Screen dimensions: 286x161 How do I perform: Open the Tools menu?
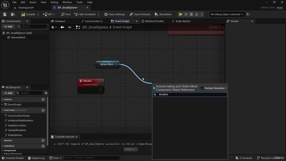point(80,2)
